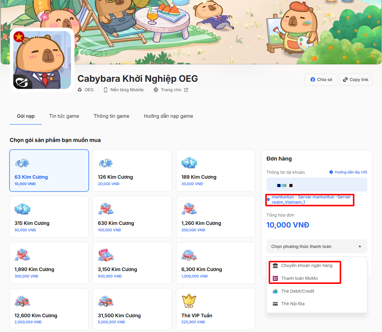Click the Cabybara game avatar image

42,60
